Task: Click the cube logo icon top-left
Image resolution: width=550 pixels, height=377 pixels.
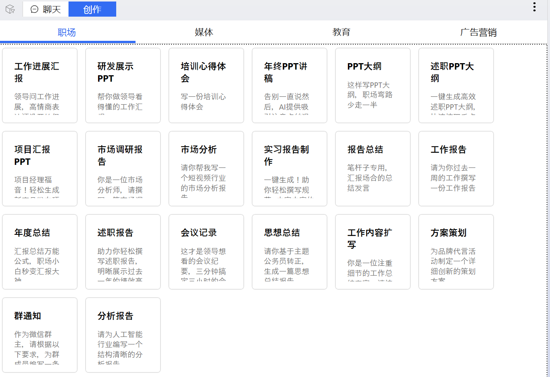Action: click(x=10, y=9)
